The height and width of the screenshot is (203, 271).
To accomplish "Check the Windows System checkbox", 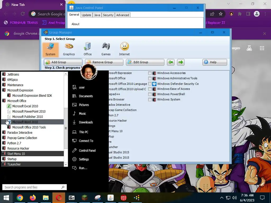I will pos(150,99).
